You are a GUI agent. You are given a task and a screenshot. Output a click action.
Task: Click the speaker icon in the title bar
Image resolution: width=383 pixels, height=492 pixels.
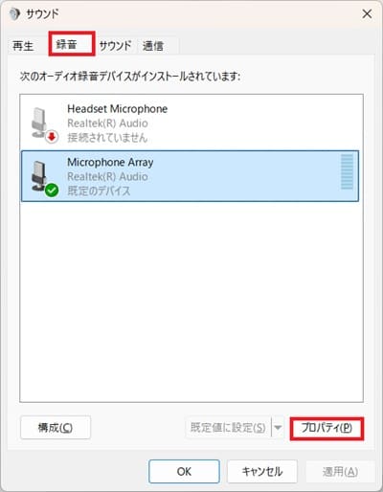coord(14,14)
